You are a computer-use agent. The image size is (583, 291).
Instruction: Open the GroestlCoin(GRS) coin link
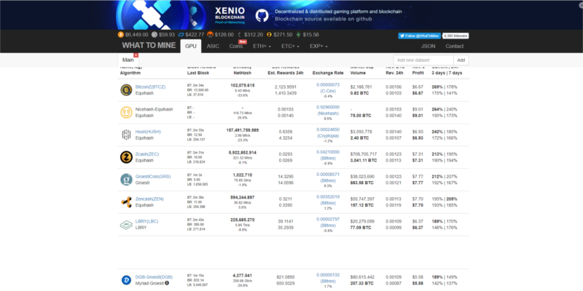153,177
